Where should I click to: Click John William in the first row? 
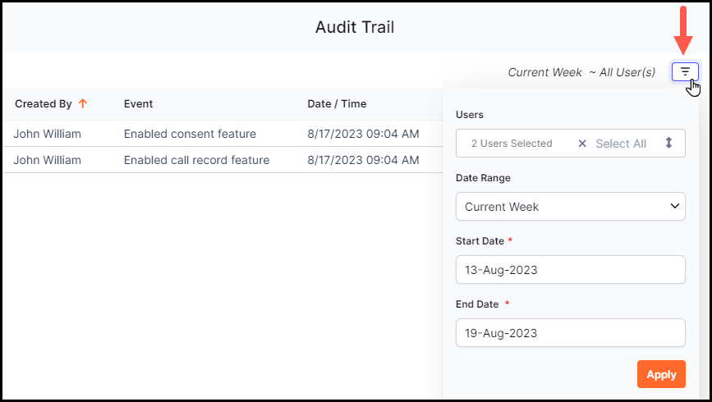(x=48, y=134)
